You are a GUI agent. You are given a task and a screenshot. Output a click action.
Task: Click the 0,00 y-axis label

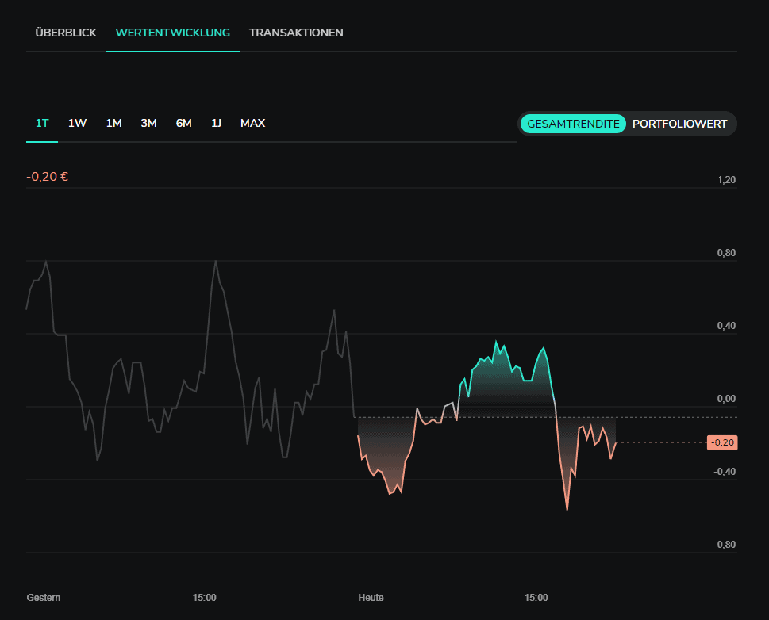[x=726, y=399]
